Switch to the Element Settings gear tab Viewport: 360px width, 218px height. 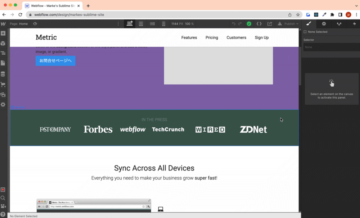[324, 24]
